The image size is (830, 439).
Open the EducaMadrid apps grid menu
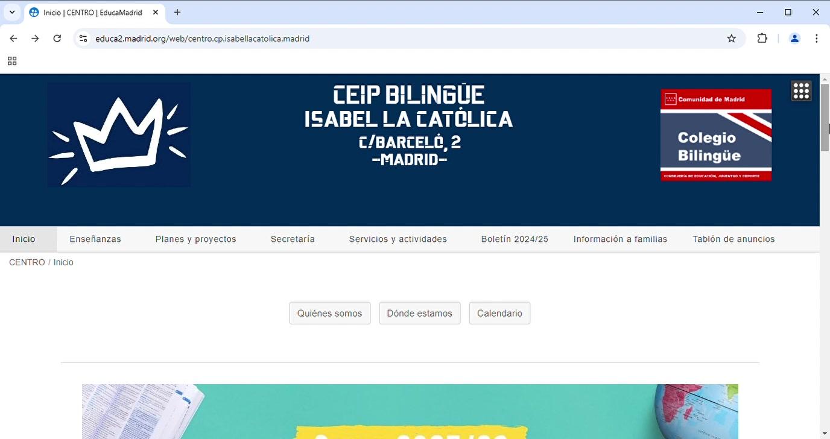coord(801,91)
